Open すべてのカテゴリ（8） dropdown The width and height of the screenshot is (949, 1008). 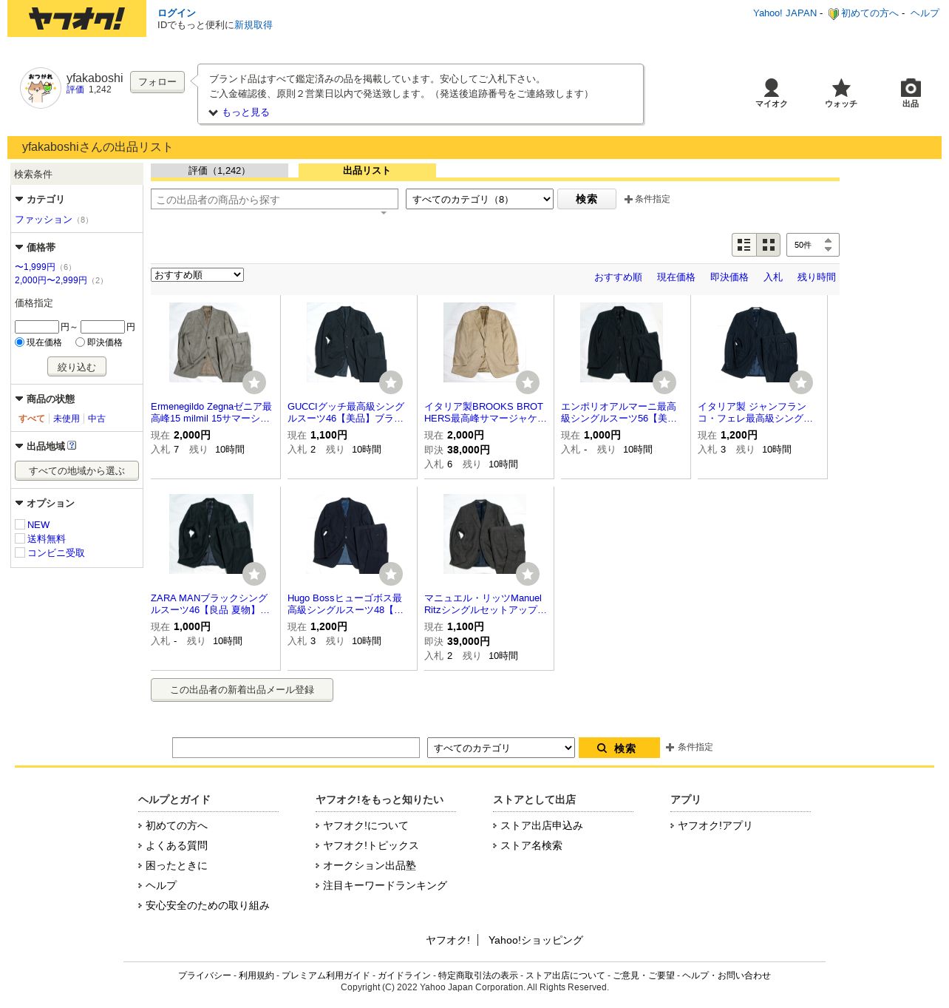coord(480,199)
